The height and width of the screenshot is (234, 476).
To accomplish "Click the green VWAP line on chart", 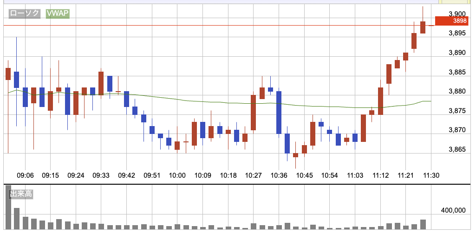I will click(x=186, y=100).
